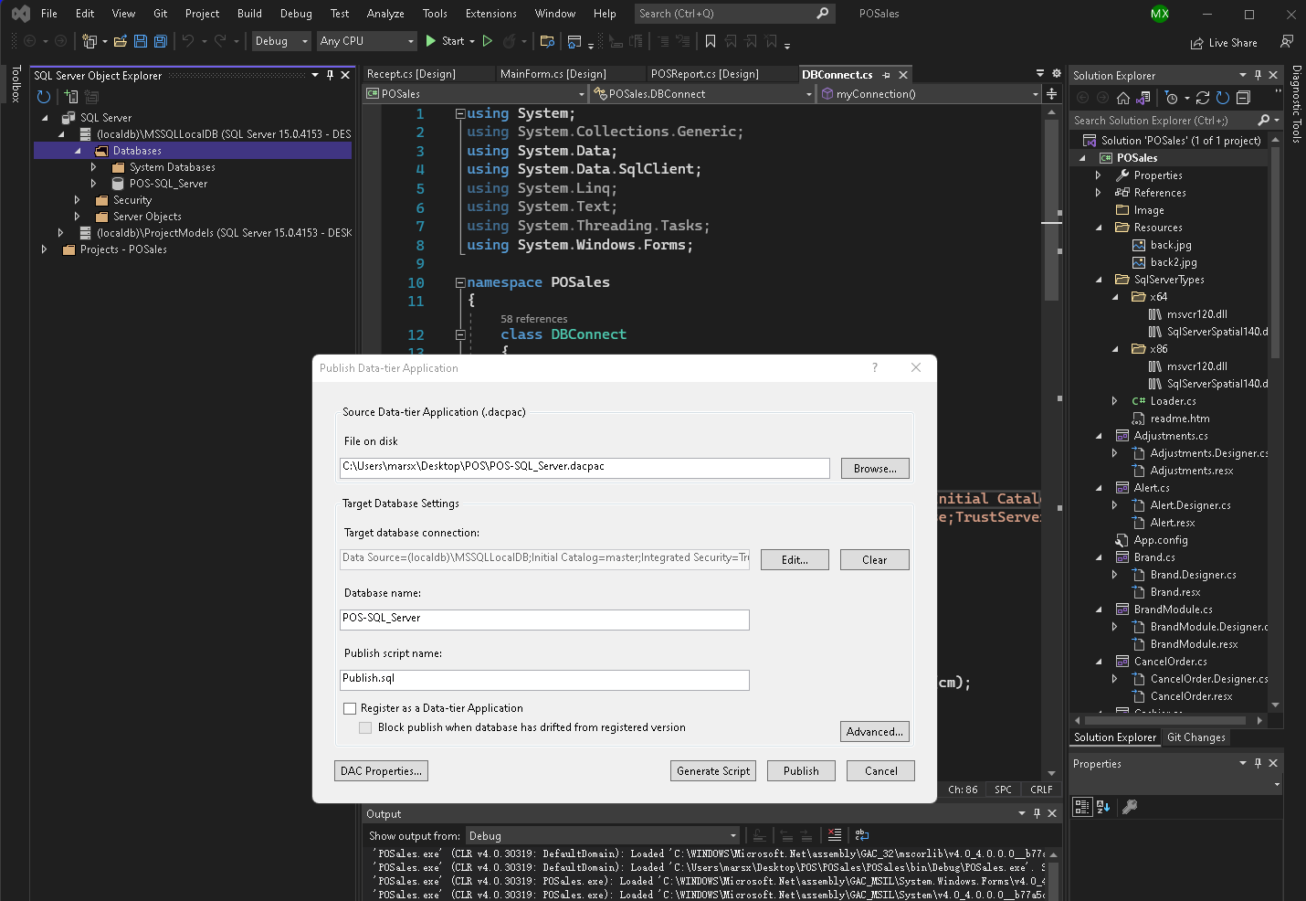Viewport: 1306px width, 901px height.
Task: Switch to the Git Changes tab
Action: click(1195, 737)
